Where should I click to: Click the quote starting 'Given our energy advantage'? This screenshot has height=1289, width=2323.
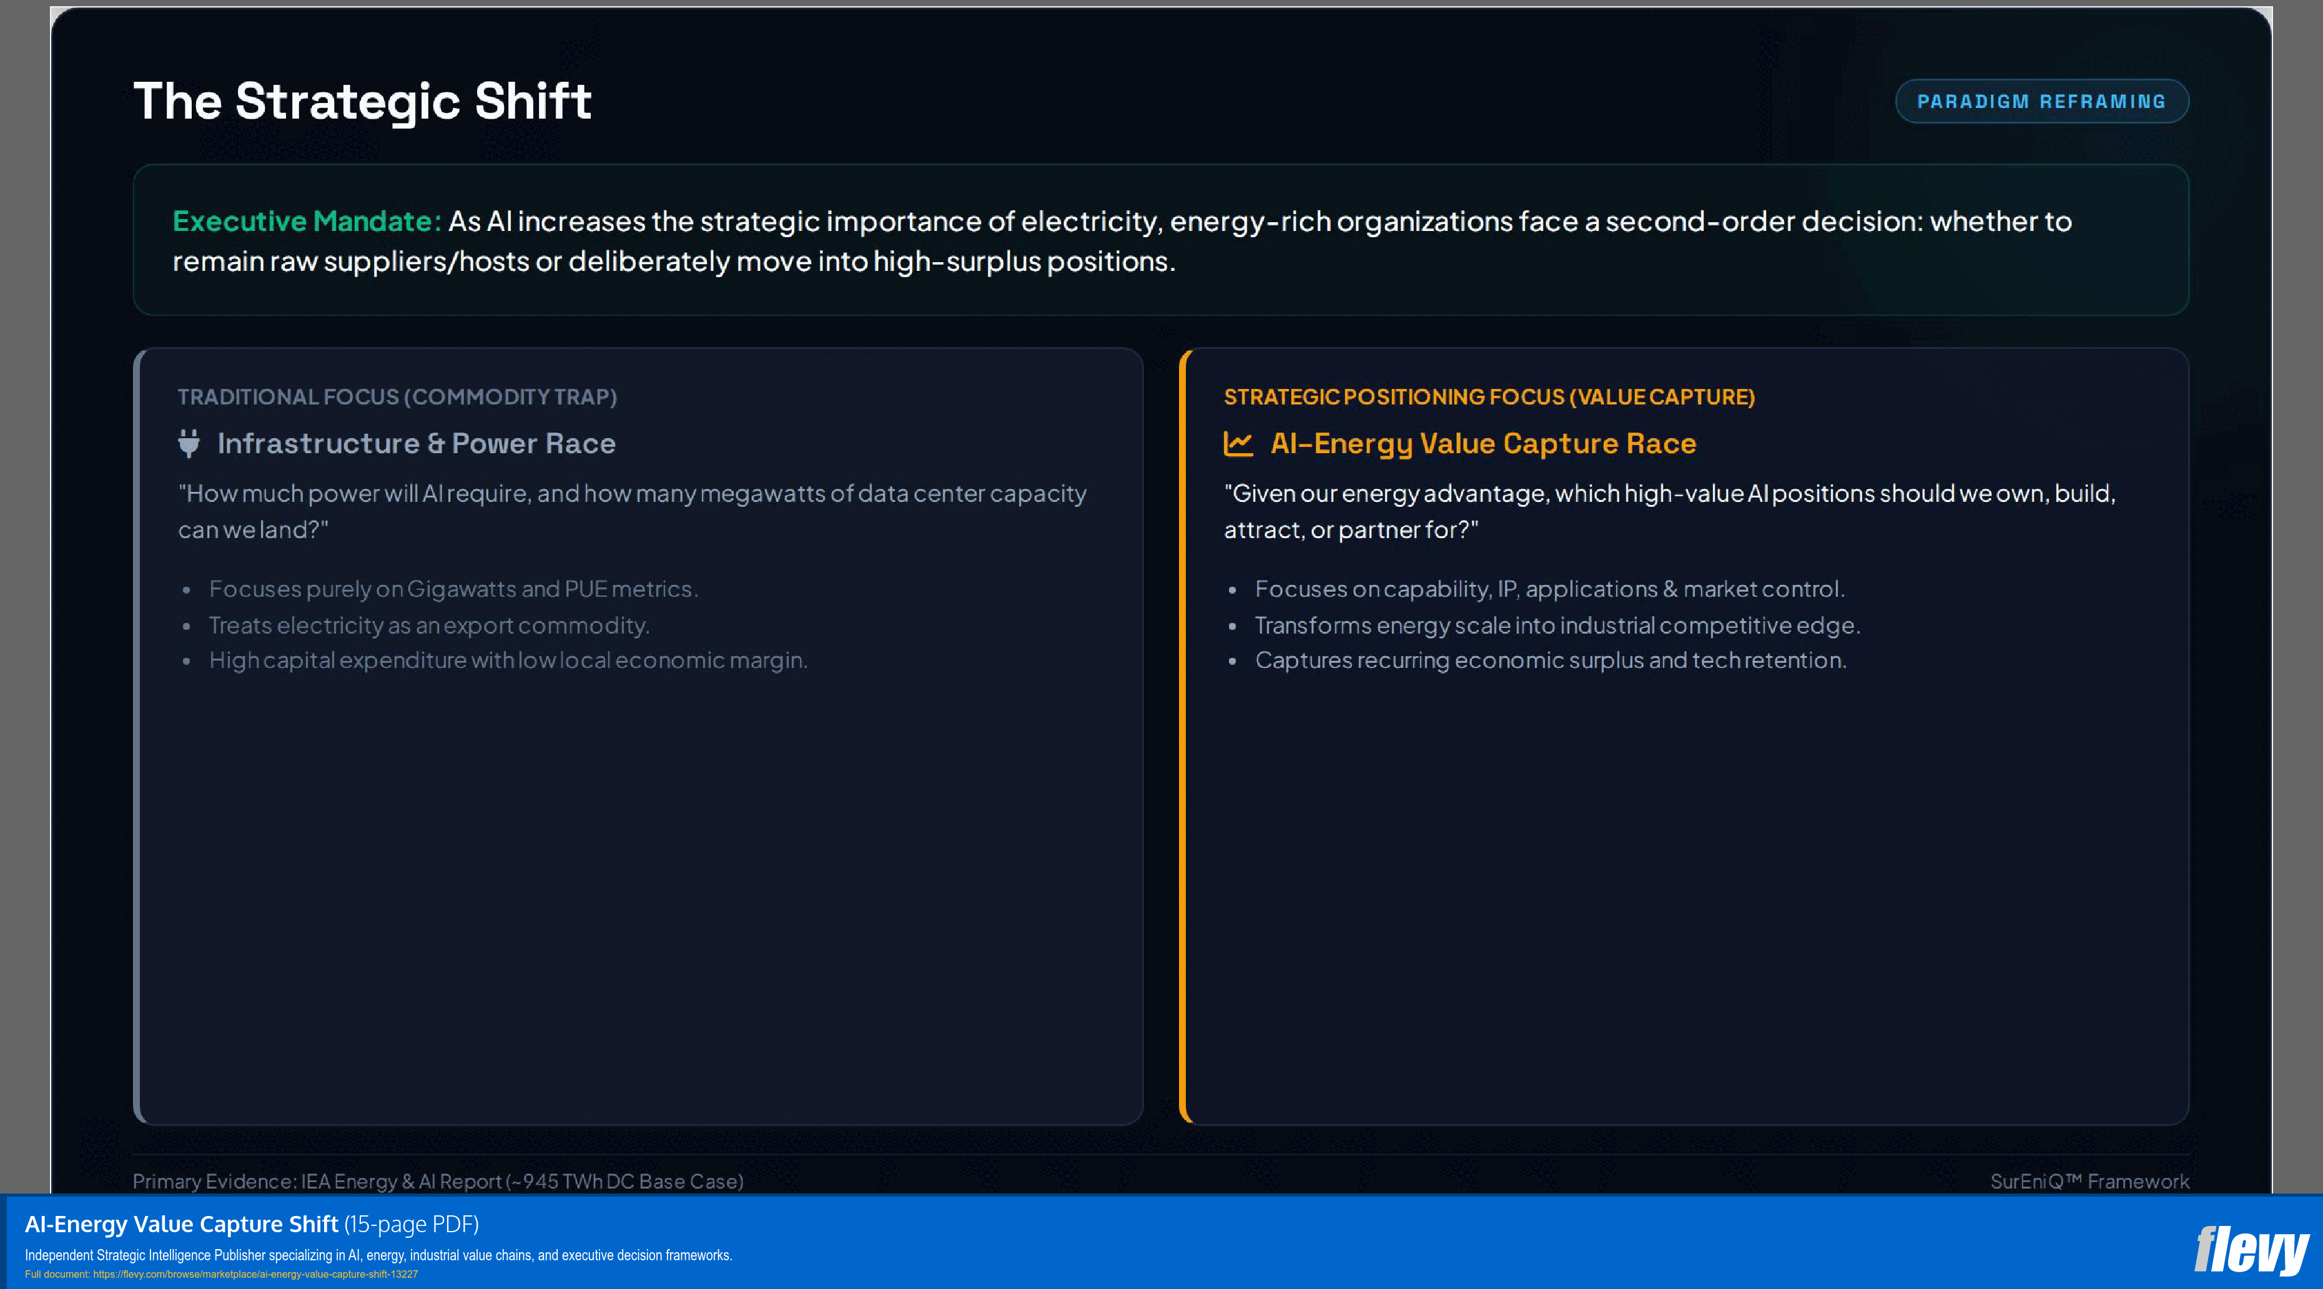pyautogui.click(x=1669, y=511)
